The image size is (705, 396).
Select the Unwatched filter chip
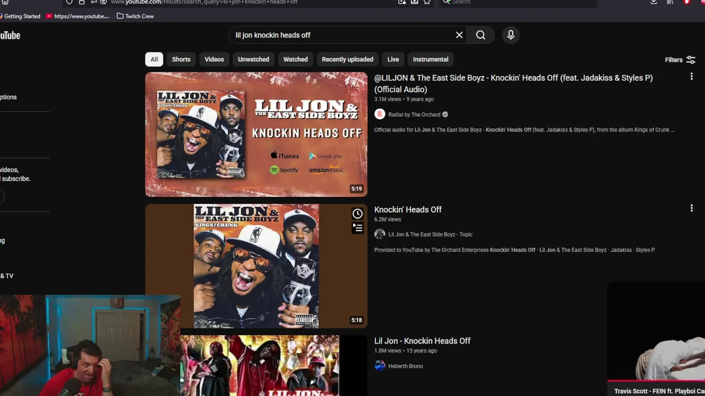(253, 59)
